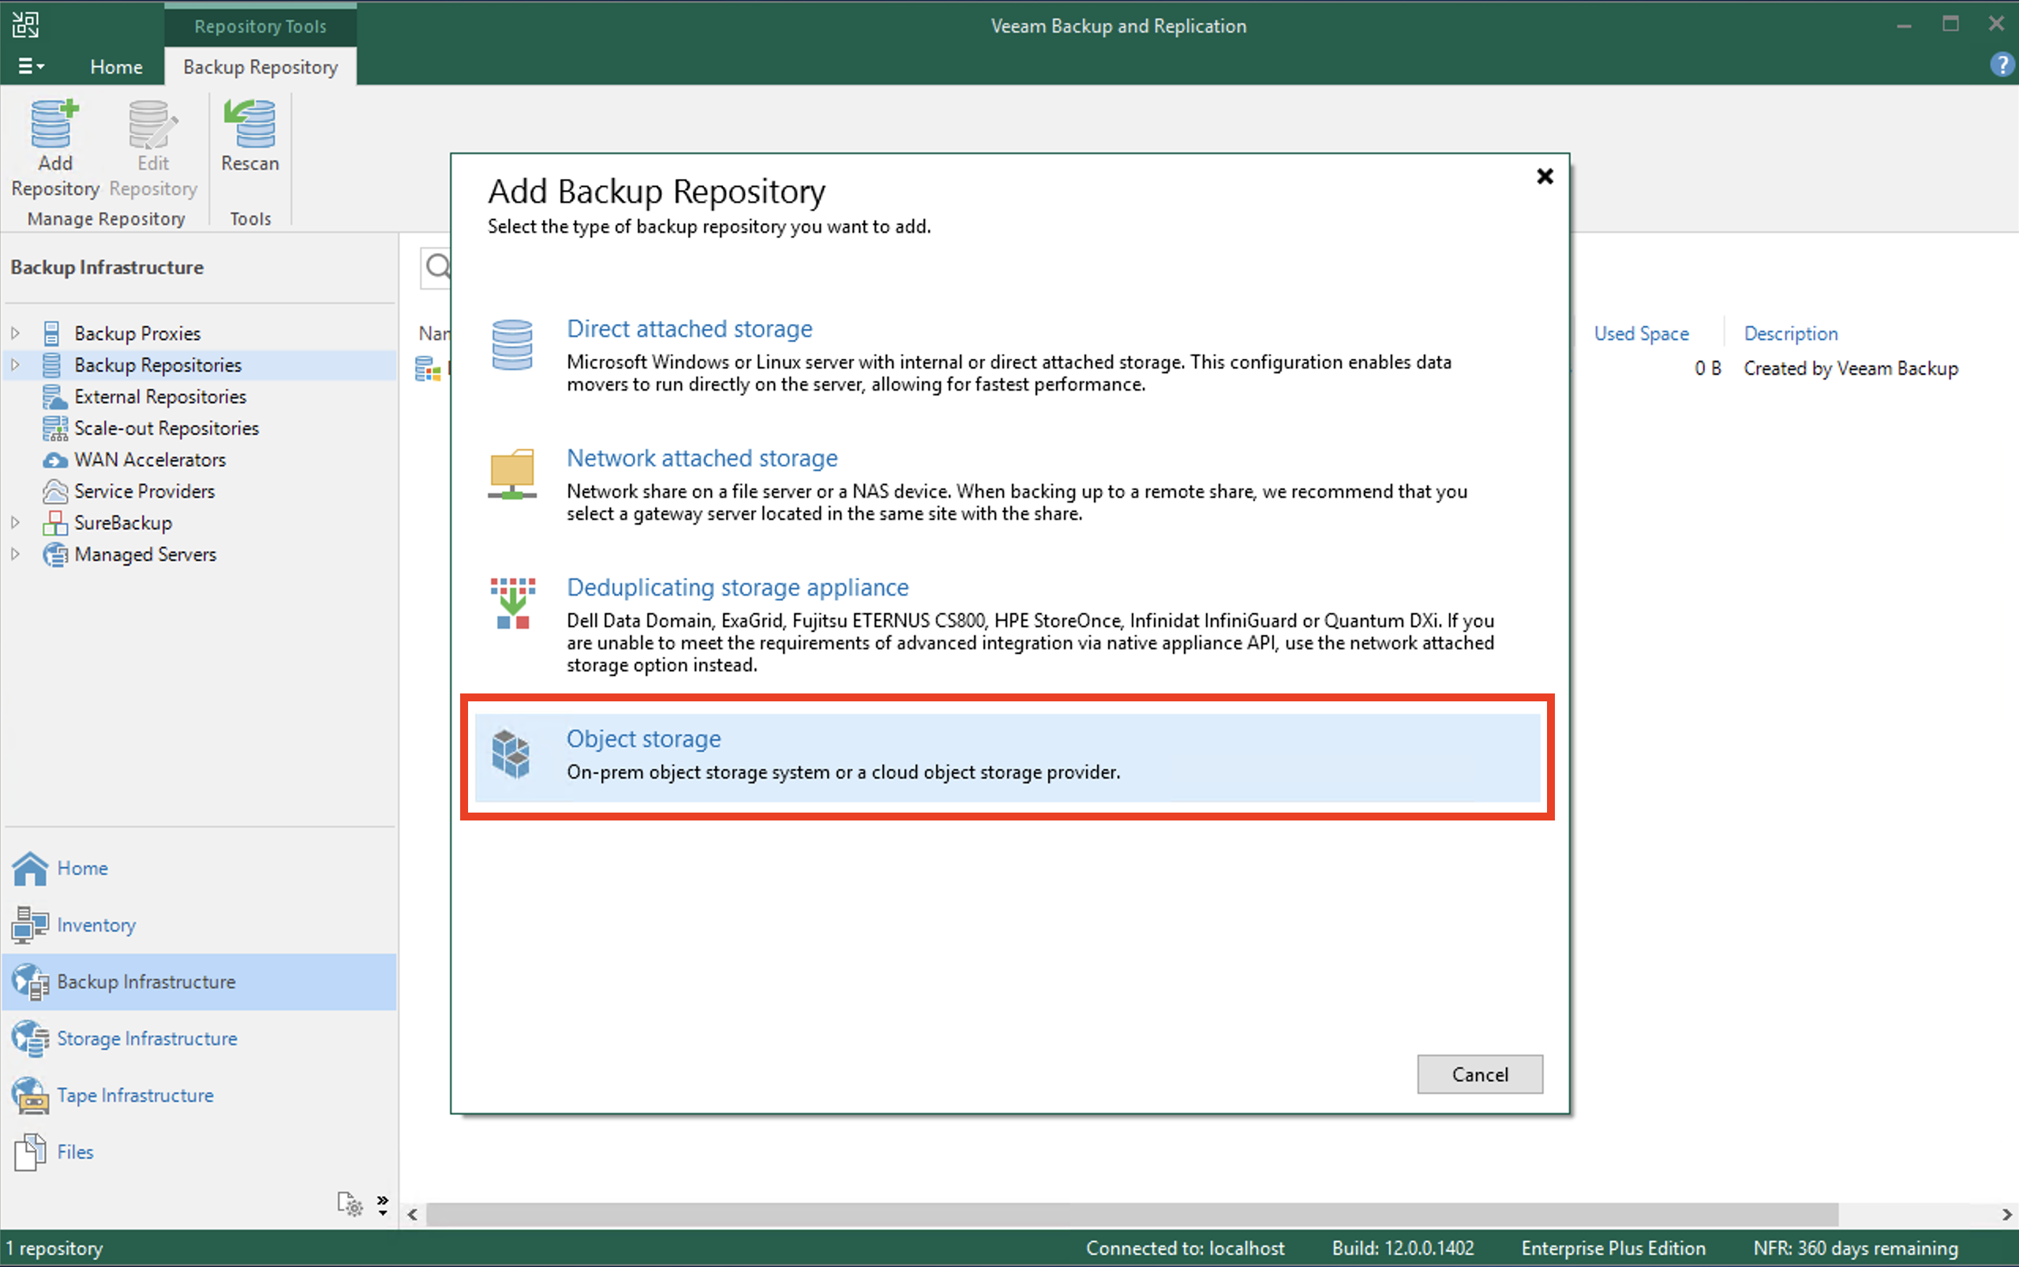Image resolution: width=2019 pixels, height=1267 pixels.
Task: Expand the Backup Repositories tree node
Action: coord(14,364)
